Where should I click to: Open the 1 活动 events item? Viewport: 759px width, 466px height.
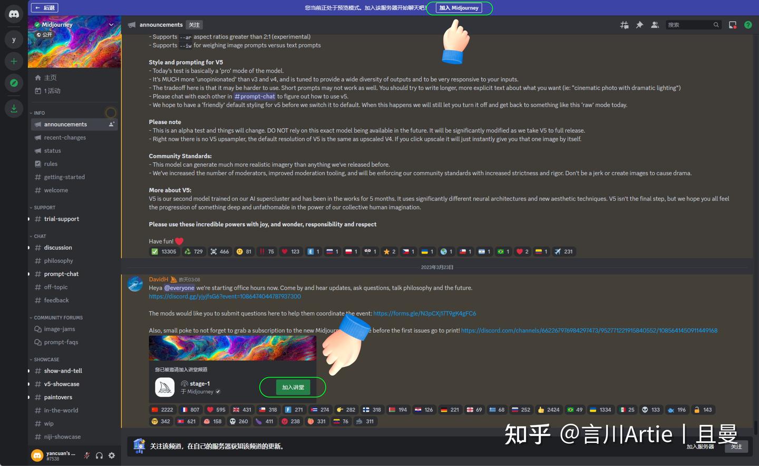click(74, 91)
